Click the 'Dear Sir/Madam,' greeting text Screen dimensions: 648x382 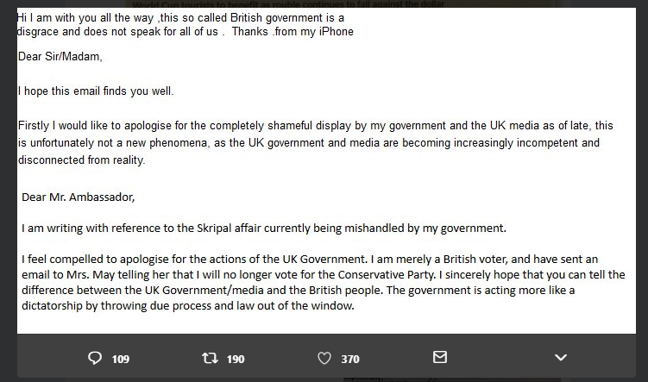60,57
